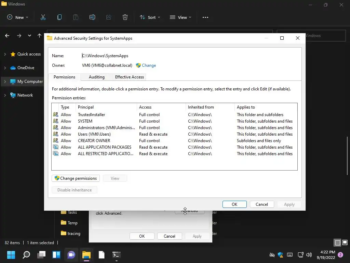The height and width of the screenshot is (263, 350).
Task: Expand My Computer tree node
Action: tap(5, 82)
